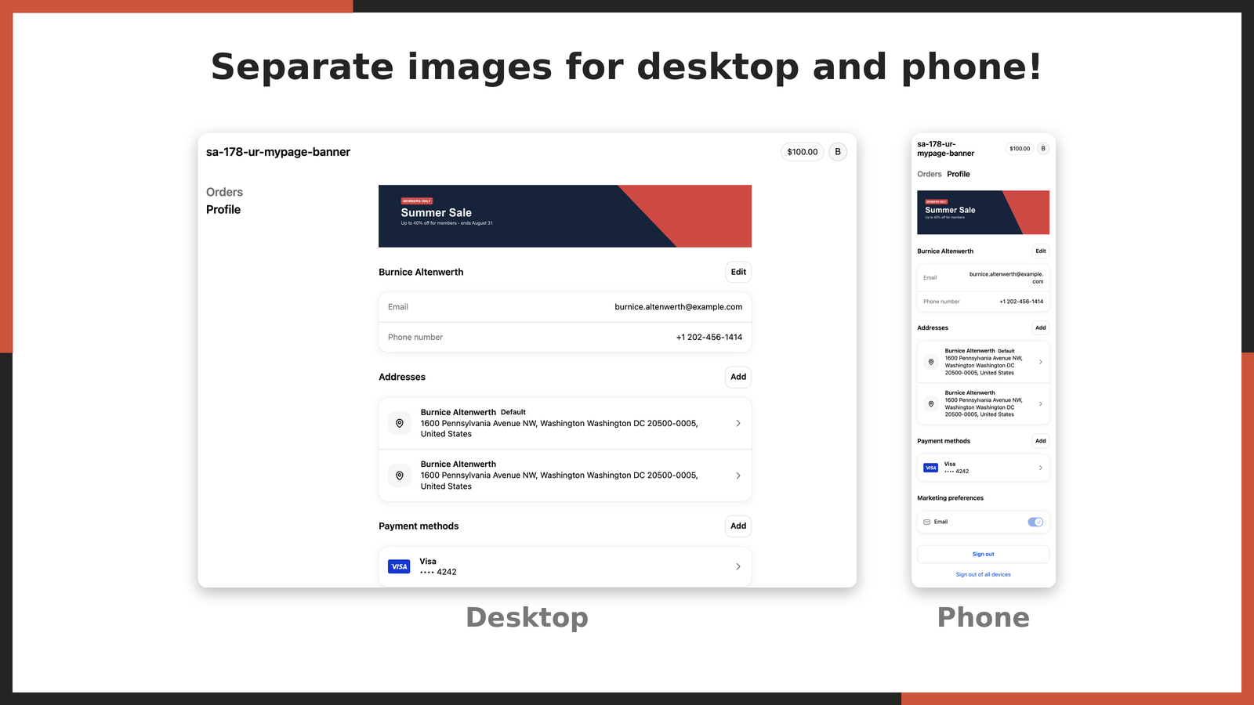Click the Burnice Altenwerth profile heading on Desktop
Image resolution: width=1254 pixels, height=705 pixels.
point(421,272)
